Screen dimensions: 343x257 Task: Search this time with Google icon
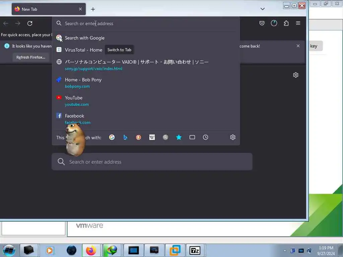click(x=112, y=137)
